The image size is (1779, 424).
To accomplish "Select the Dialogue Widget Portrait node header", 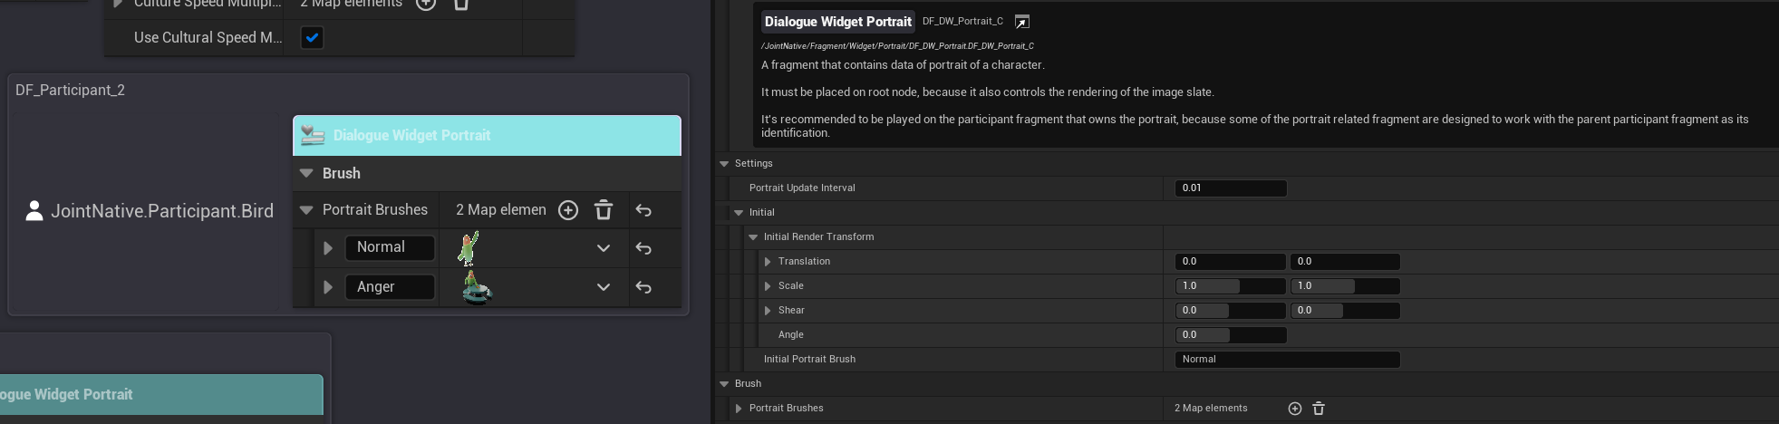I will [x=487, y=135].
